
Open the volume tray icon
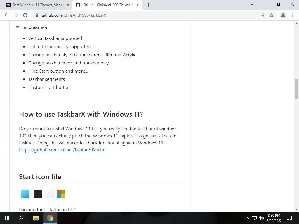pyautogui.click(x=261, y=218)
